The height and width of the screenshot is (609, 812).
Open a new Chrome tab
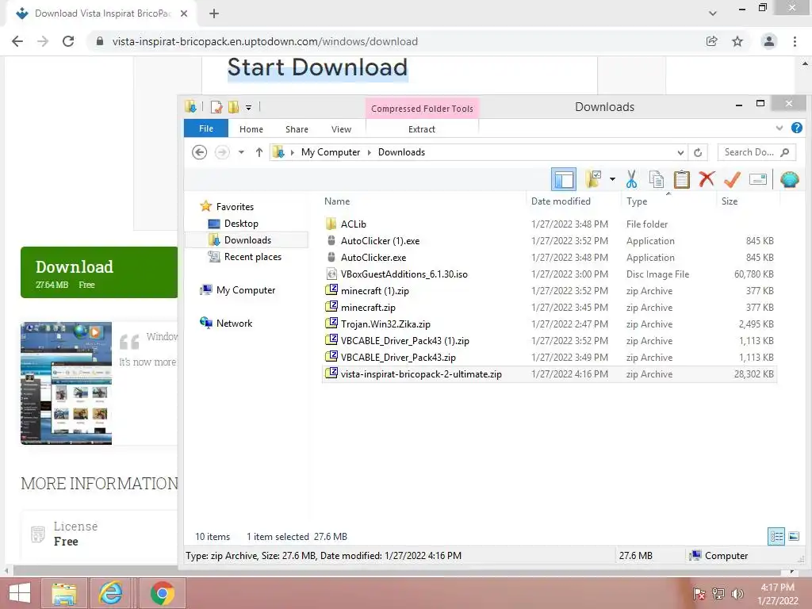coord(214,13)
